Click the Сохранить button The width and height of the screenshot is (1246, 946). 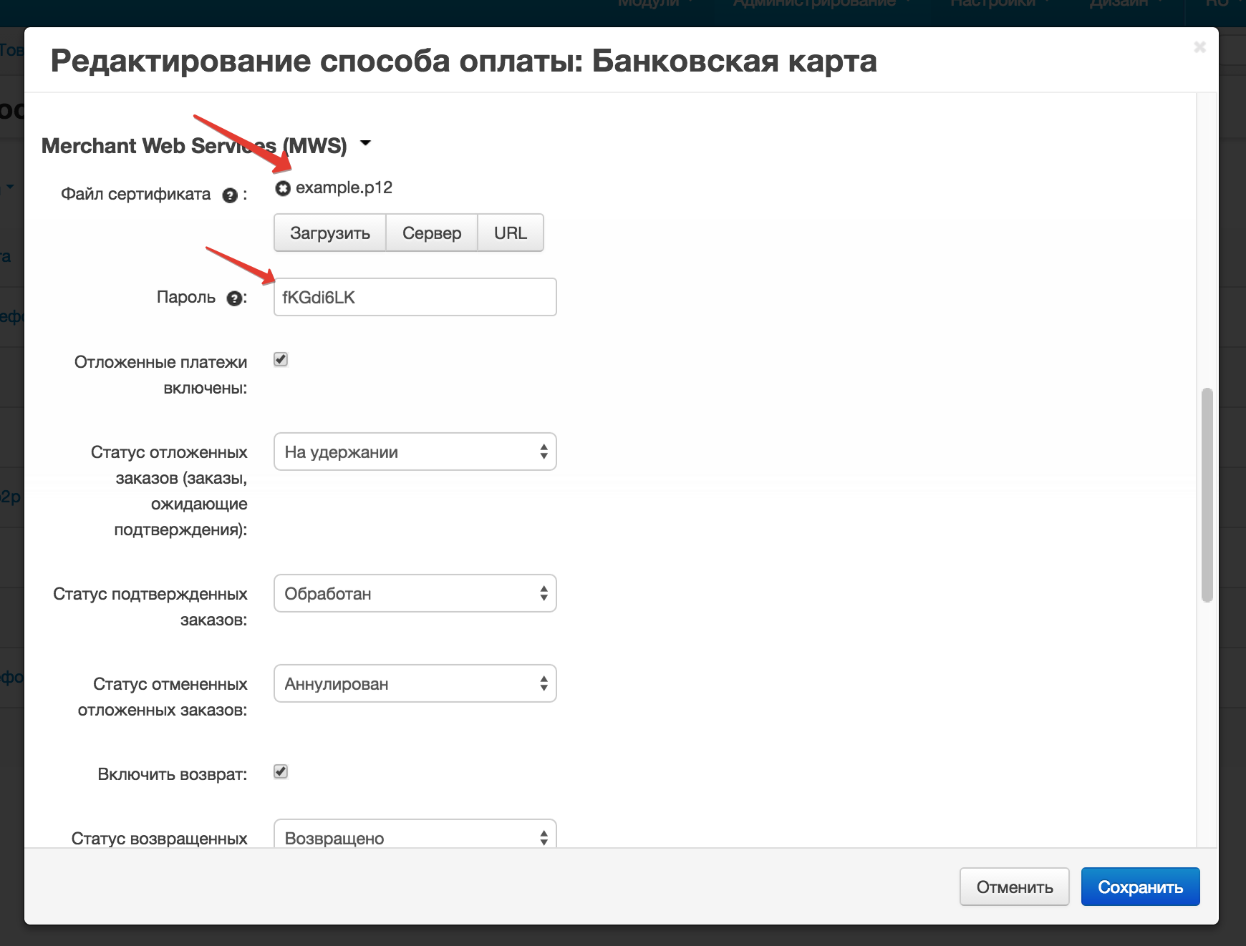[x=1140, y=887]
